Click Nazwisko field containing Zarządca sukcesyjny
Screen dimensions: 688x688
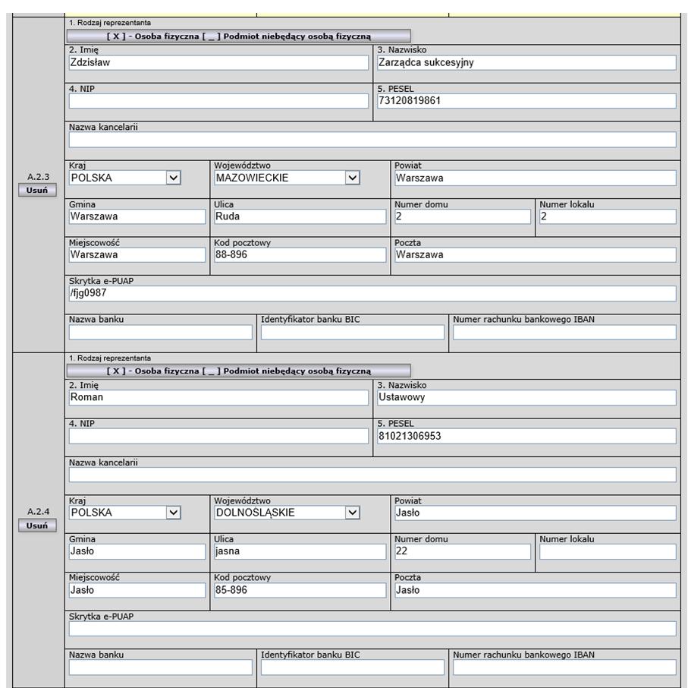(x=526, y=62)
